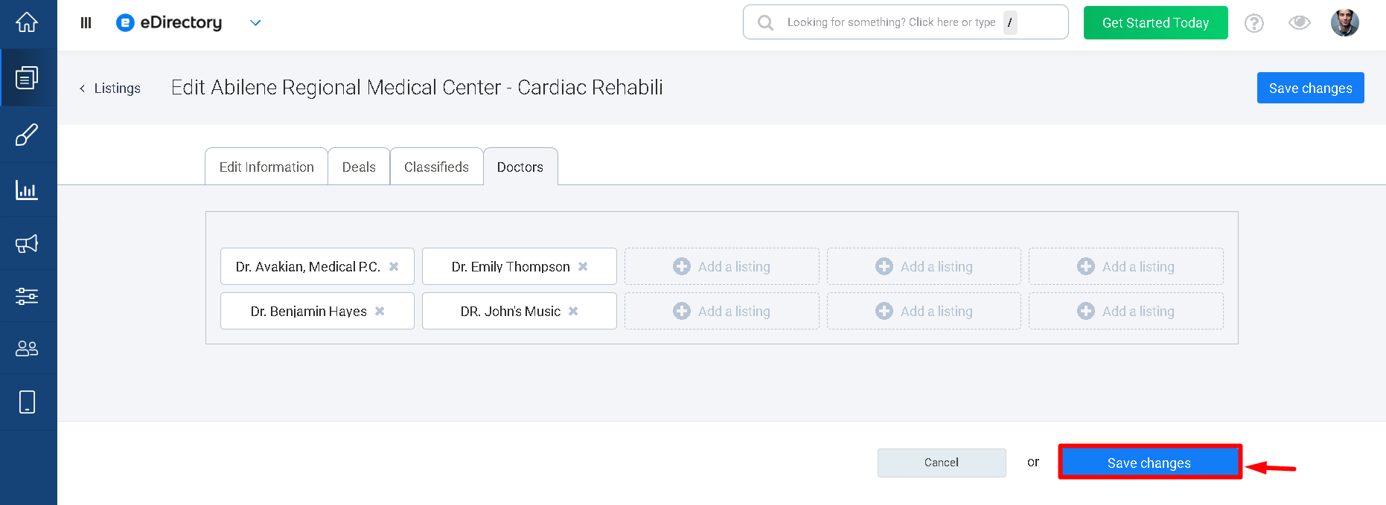
Task: Click the bottom Save changes button
Action: click(1150, 463)
